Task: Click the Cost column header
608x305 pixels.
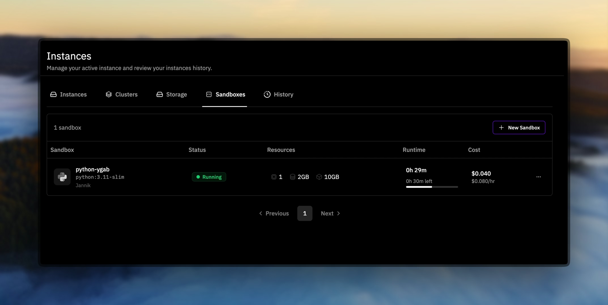Action: tap(474, 150)
